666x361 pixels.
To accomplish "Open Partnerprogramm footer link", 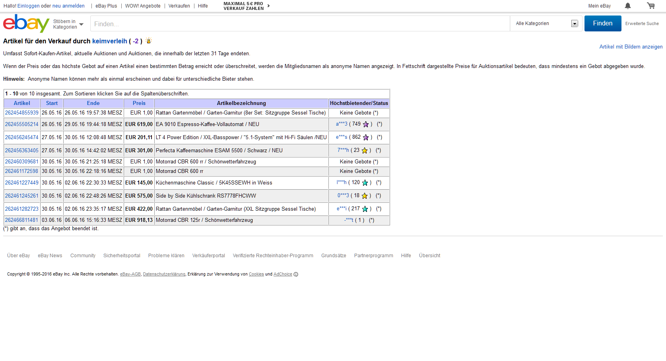I will coord(373,256).
